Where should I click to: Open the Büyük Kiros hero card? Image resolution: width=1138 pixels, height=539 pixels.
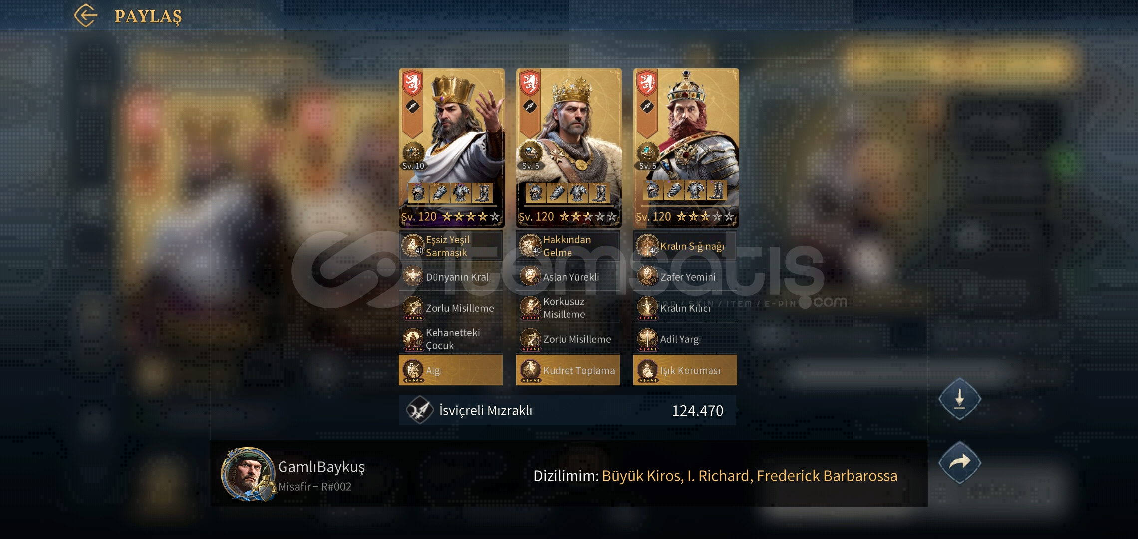[x=452, y=148]
